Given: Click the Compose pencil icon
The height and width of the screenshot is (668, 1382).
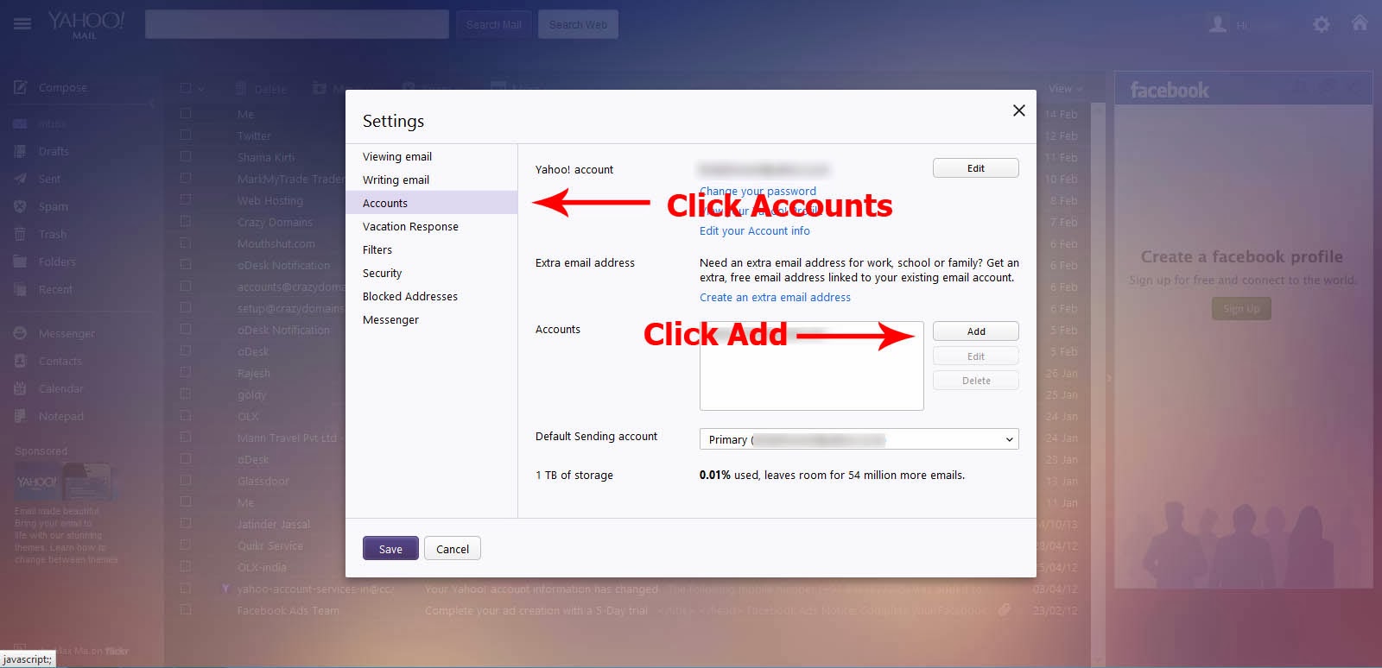Looking at the screenshot, I should pos(20,87).
